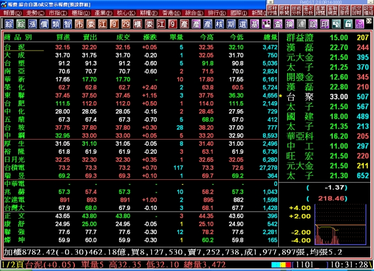Click the 基本分析 button
Screen dimensions: 374x271
click(x=308, y=10)
